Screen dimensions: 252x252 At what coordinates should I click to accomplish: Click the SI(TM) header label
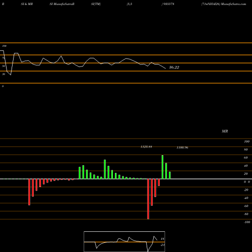[x=96, y=4]
